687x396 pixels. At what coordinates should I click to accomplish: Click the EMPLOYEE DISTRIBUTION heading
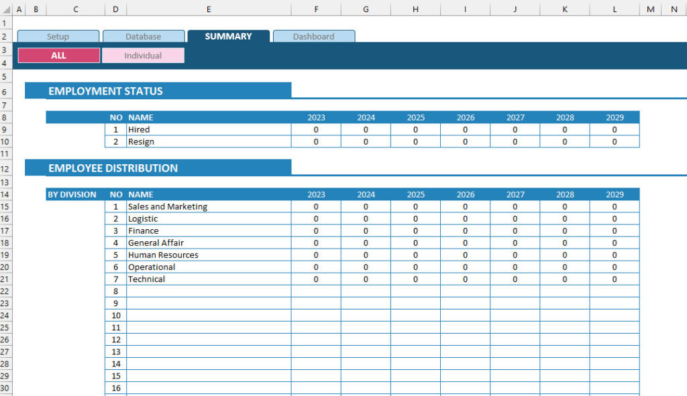pyautogui.click(x=113, y=168)
